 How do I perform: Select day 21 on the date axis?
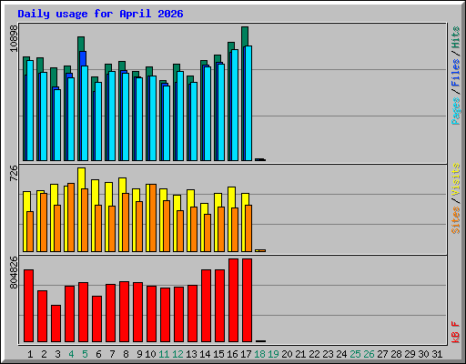(x=300, y=354)
